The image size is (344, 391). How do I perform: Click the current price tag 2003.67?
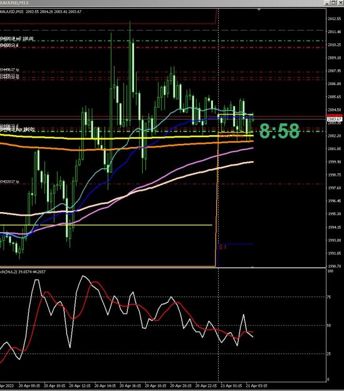tap(335, 119)
